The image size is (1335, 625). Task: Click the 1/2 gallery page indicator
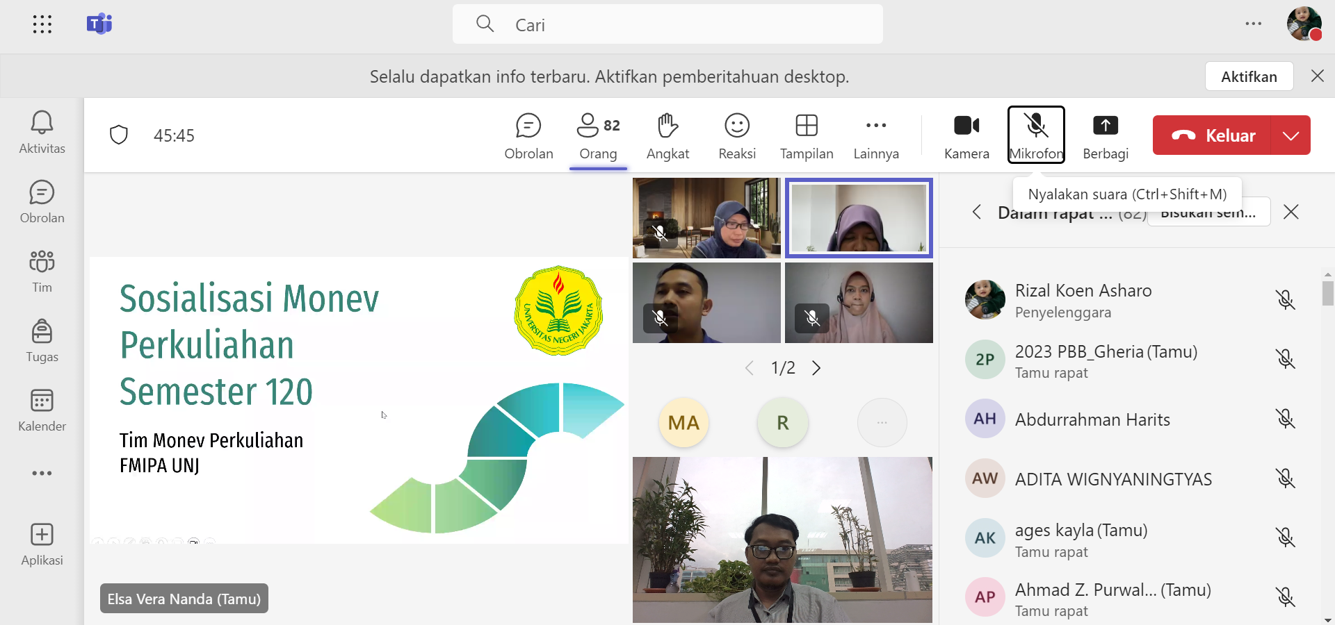(x=783, y=368)
